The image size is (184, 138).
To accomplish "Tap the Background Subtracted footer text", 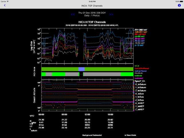I will point(92,135).
